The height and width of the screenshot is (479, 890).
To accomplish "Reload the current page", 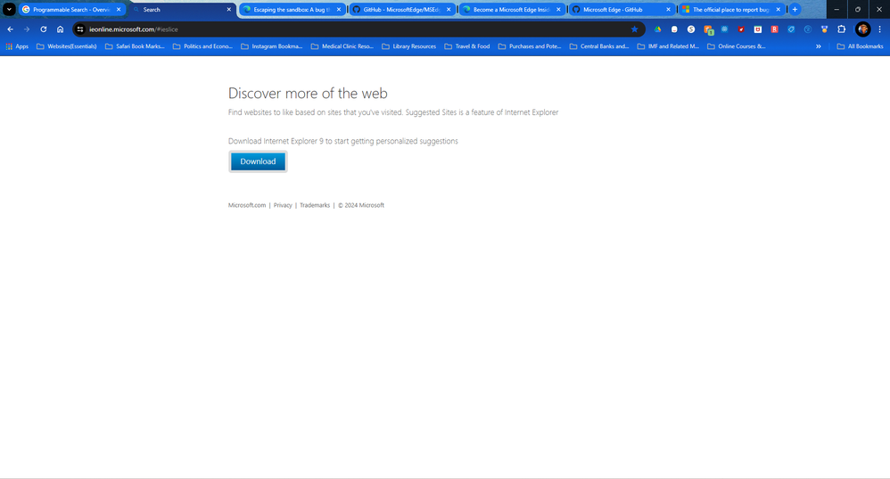I will click(x=43, y=29).
